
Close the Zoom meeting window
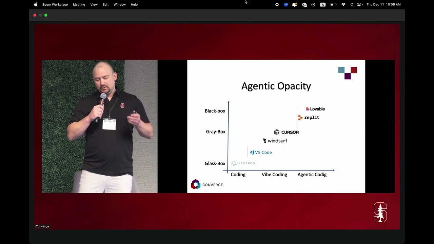35,15
